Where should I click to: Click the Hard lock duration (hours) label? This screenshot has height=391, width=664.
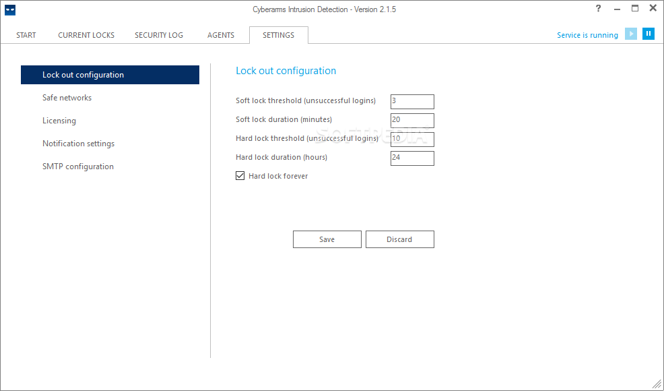[x=281, y=157]
